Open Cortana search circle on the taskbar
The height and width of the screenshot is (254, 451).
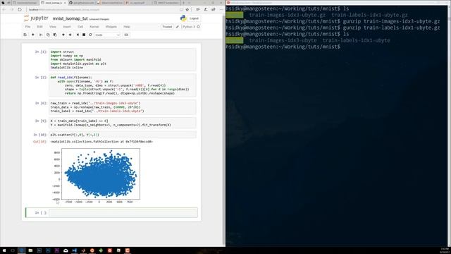13,250
